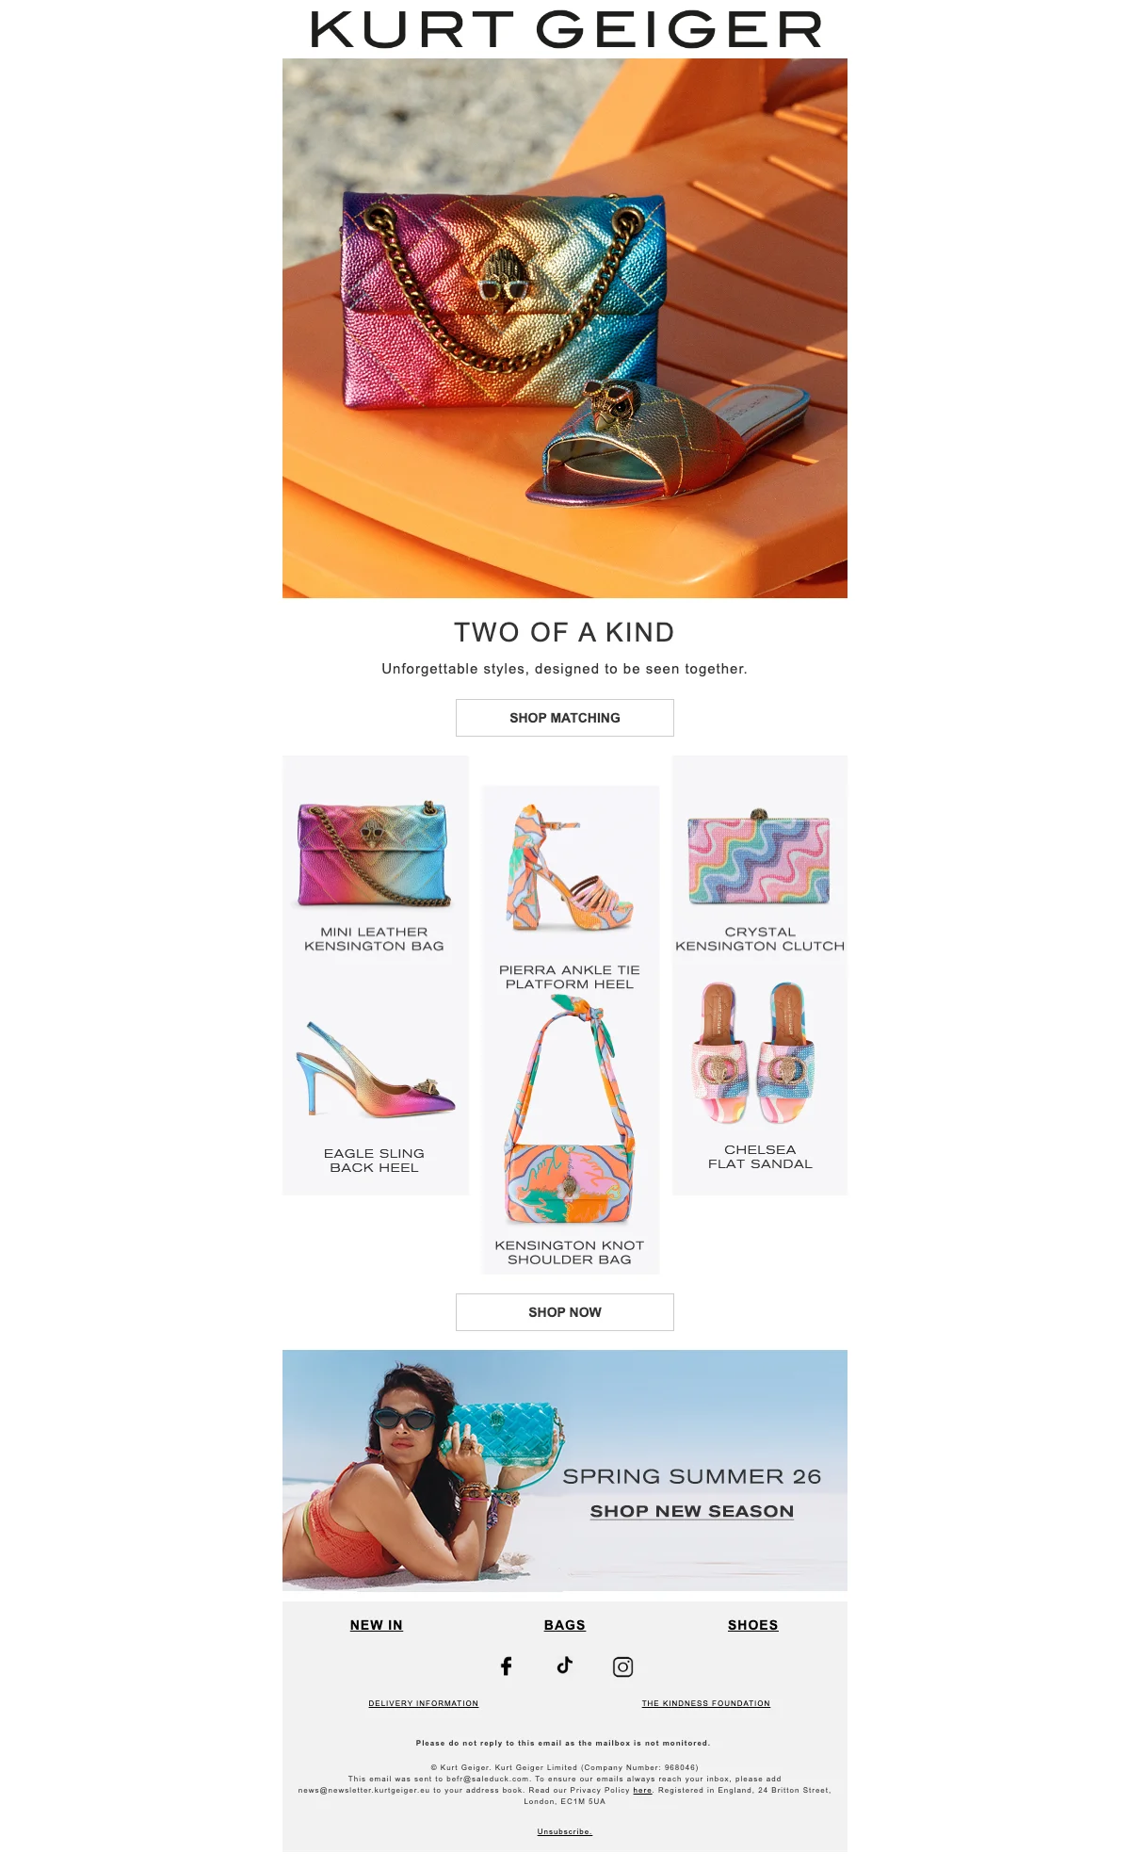Follow the Shop New Season link
Image resolution: width=1130 pixels, height=1869 pixels.
[x=692, y=1511]
